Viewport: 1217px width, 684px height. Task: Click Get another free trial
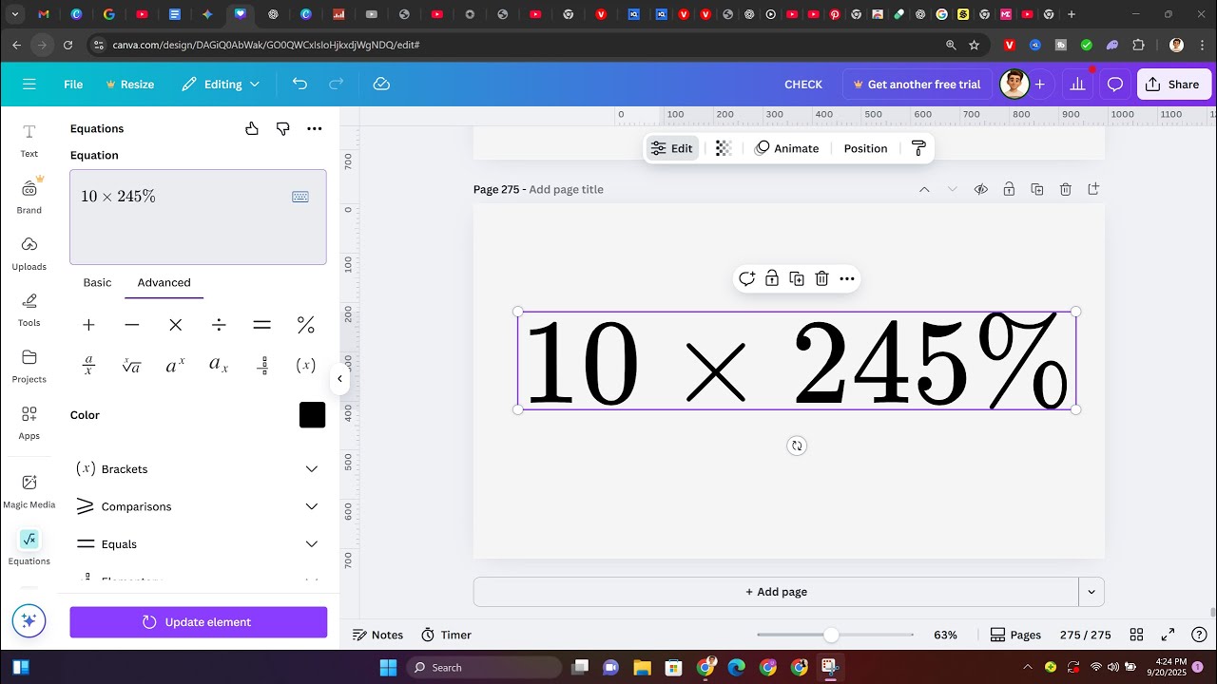(x=917, y=85)
